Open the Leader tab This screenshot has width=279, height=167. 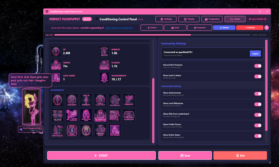(175, 27)
